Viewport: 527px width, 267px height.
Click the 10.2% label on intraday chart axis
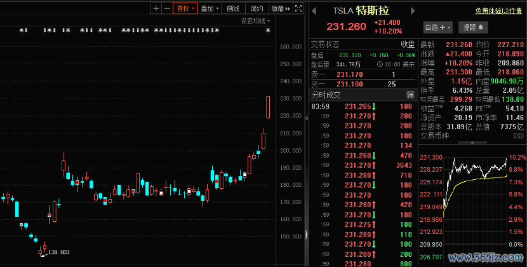tap(517, 157)
